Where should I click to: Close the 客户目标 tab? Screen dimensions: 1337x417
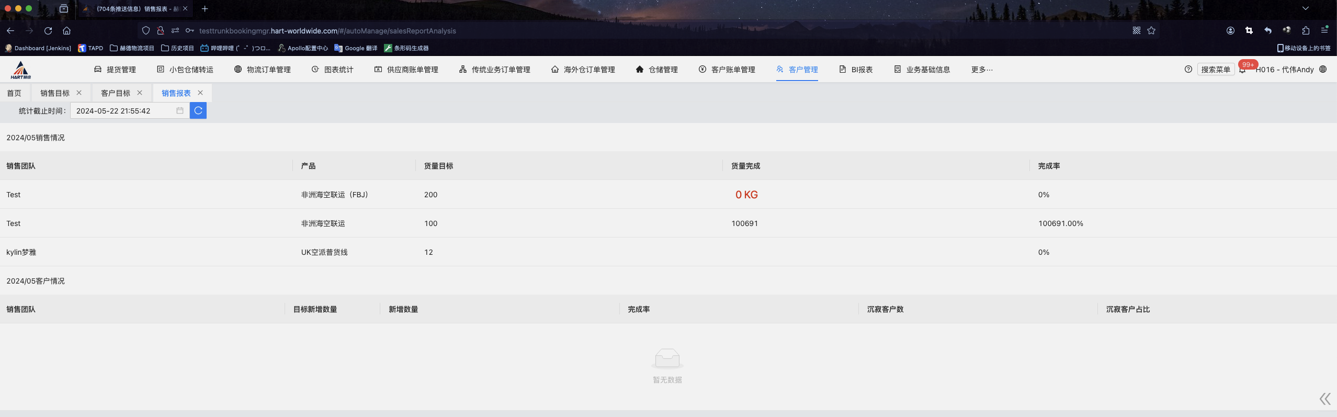[x=140, y=93]
